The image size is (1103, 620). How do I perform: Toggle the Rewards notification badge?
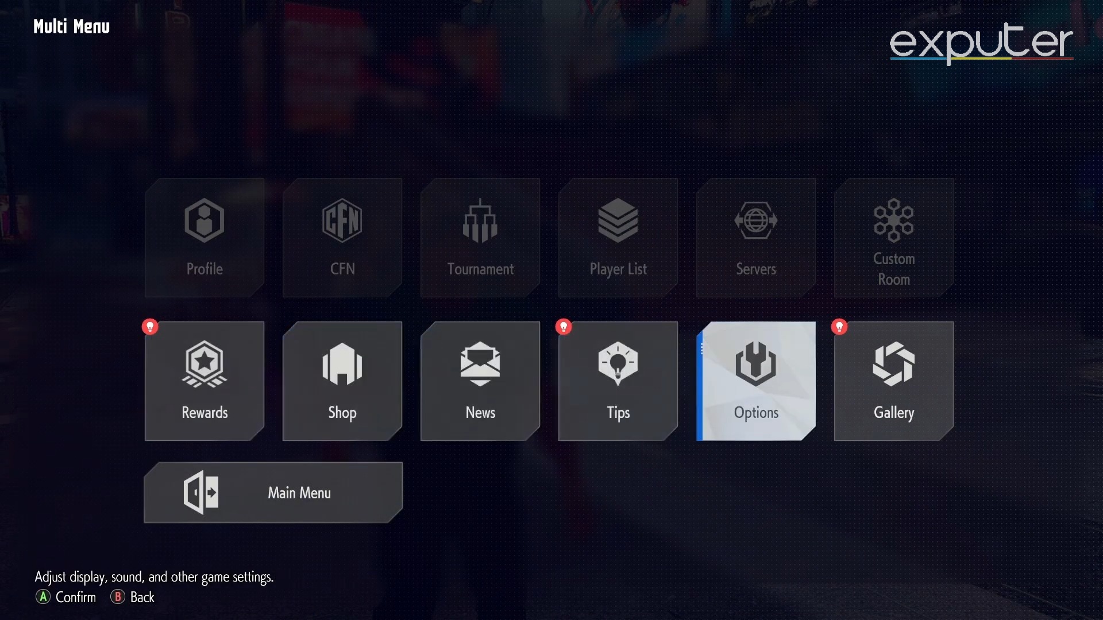150,326
